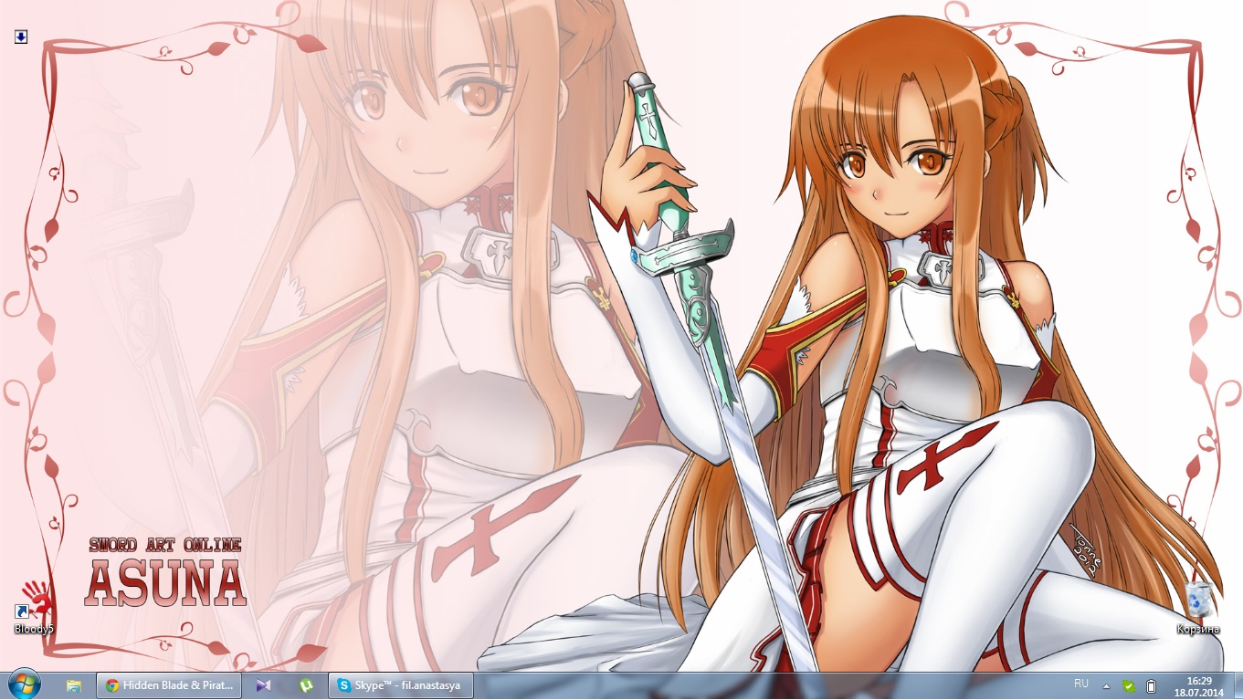Screen dimensions: 1243x700
Task: Open the clock showing 16:29 18.07.2014
Action: 1198,686
